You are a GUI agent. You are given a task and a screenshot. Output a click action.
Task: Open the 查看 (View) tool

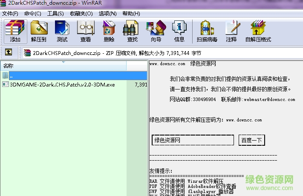coord(86,31)
